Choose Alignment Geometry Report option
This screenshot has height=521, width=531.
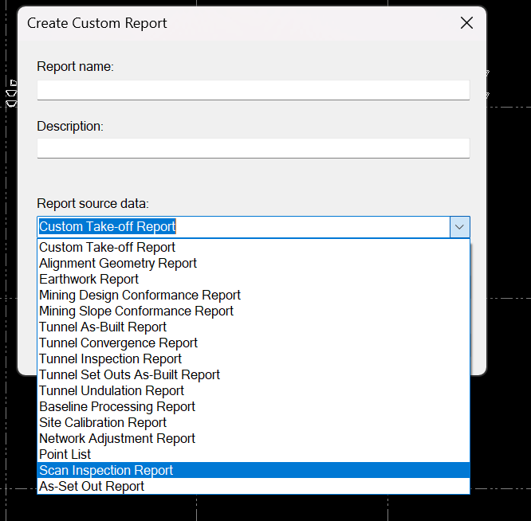tap(118, 264)
